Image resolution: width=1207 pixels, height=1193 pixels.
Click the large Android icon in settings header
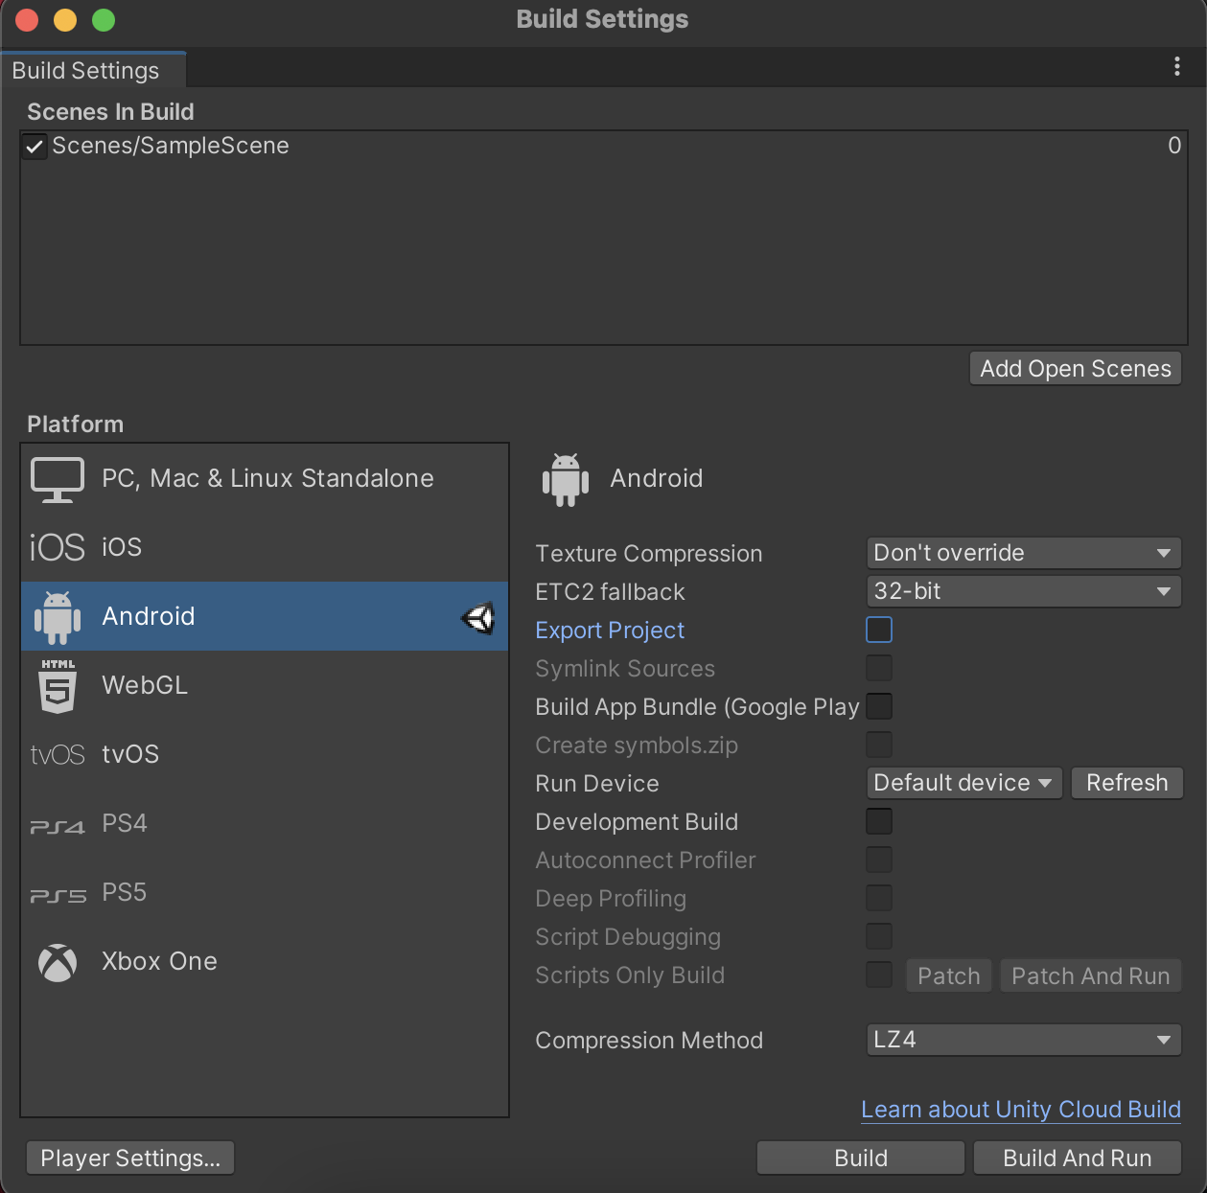pos(566,479)
